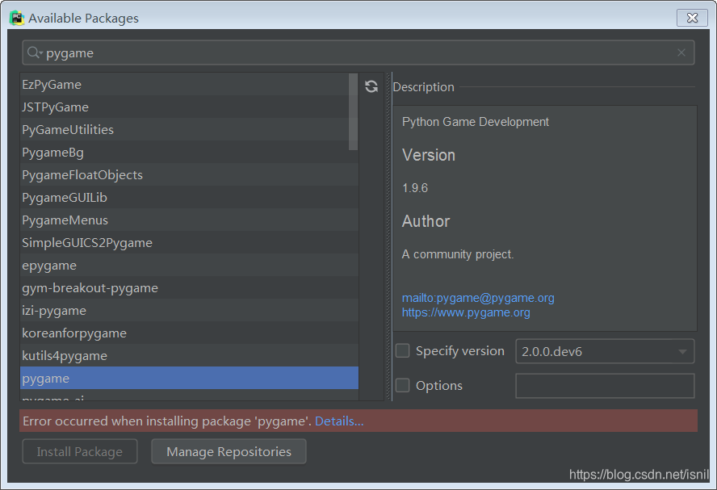The width and height of the screenshot is (717, 490).
Task: Close the Available Packages dialog
Action: 692,18
